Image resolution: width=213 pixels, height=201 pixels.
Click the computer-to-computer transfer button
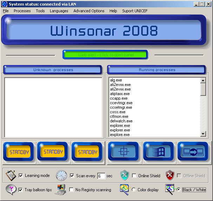(x=193, y=151)
